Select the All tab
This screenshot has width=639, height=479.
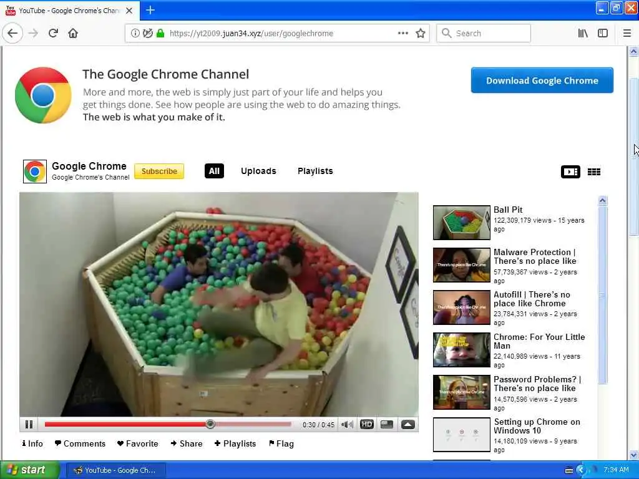(215, 171)
